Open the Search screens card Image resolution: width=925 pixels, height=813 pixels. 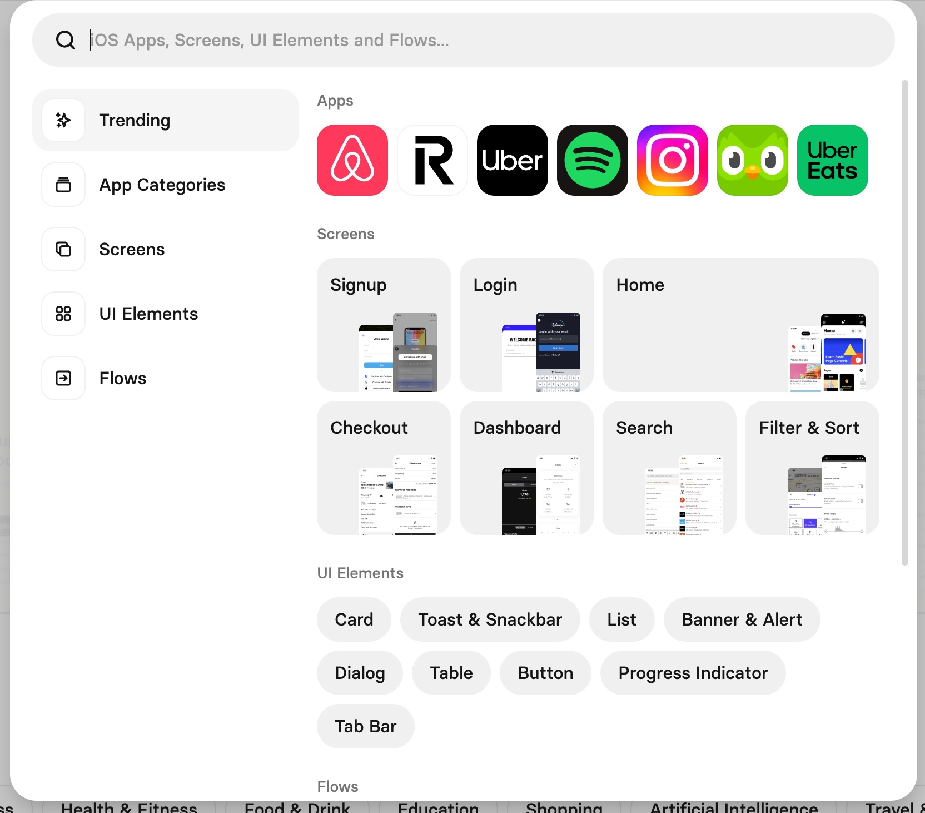tap(669, 468)
